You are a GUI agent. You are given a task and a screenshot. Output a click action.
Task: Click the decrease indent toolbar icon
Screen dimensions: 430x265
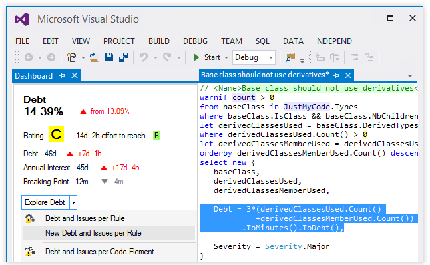[320, 57]
